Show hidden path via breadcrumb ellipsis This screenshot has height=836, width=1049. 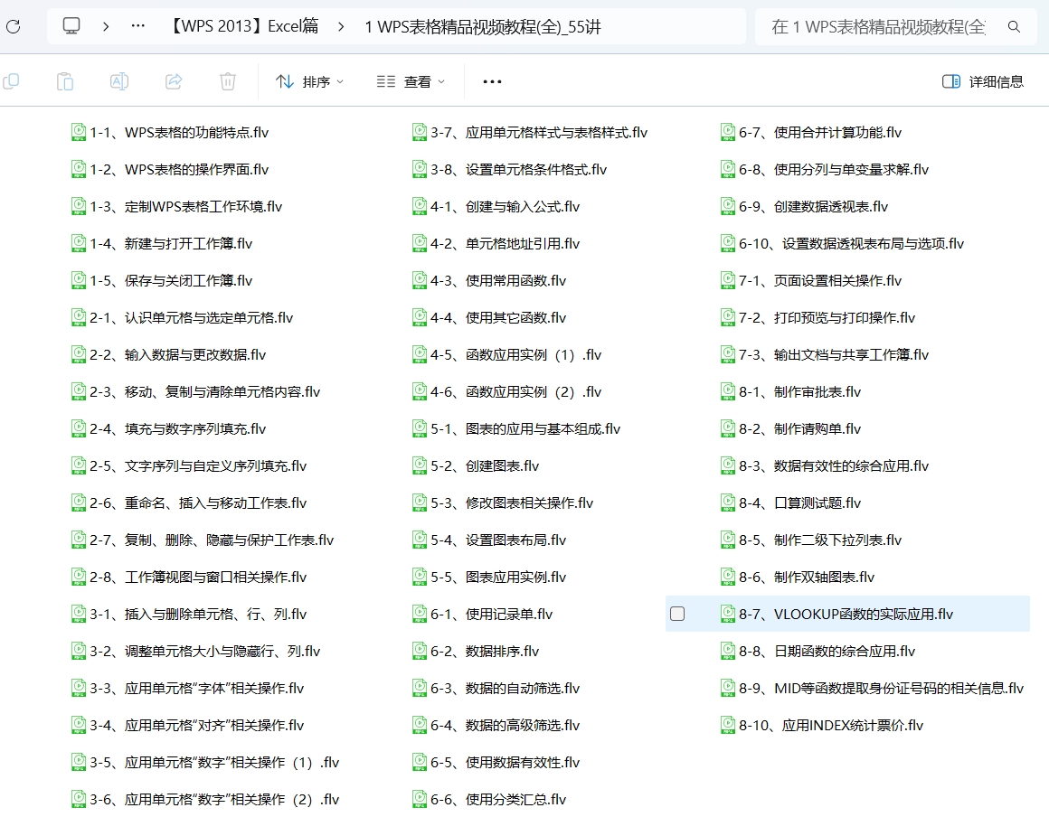pyautogui.click(x=137, y=26)
